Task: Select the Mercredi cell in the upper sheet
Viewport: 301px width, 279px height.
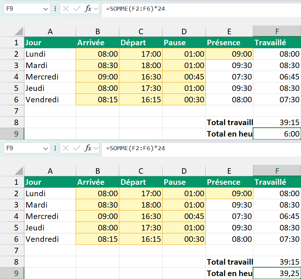Action: point(50,77)
